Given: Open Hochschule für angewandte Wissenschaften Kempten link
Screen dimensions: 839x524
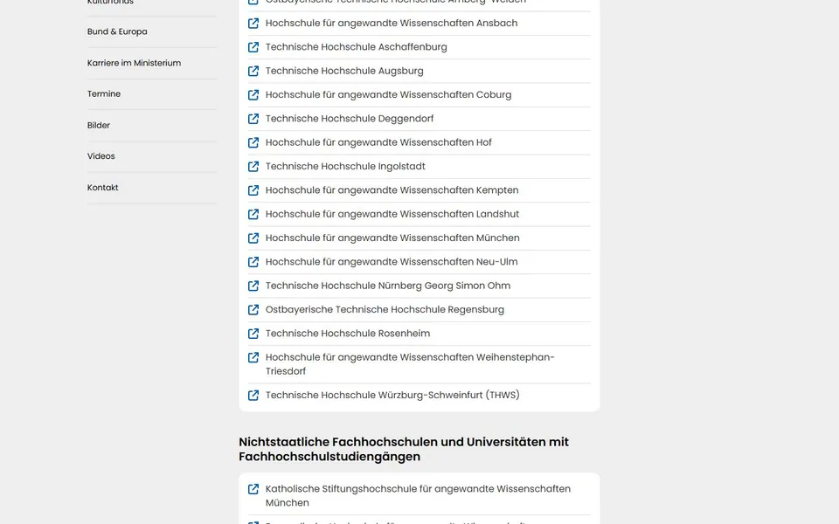Looking at the screenshot, I should (392, 190).
